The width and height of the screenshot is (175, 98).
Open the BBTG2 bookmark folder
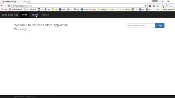coord(120,10)
